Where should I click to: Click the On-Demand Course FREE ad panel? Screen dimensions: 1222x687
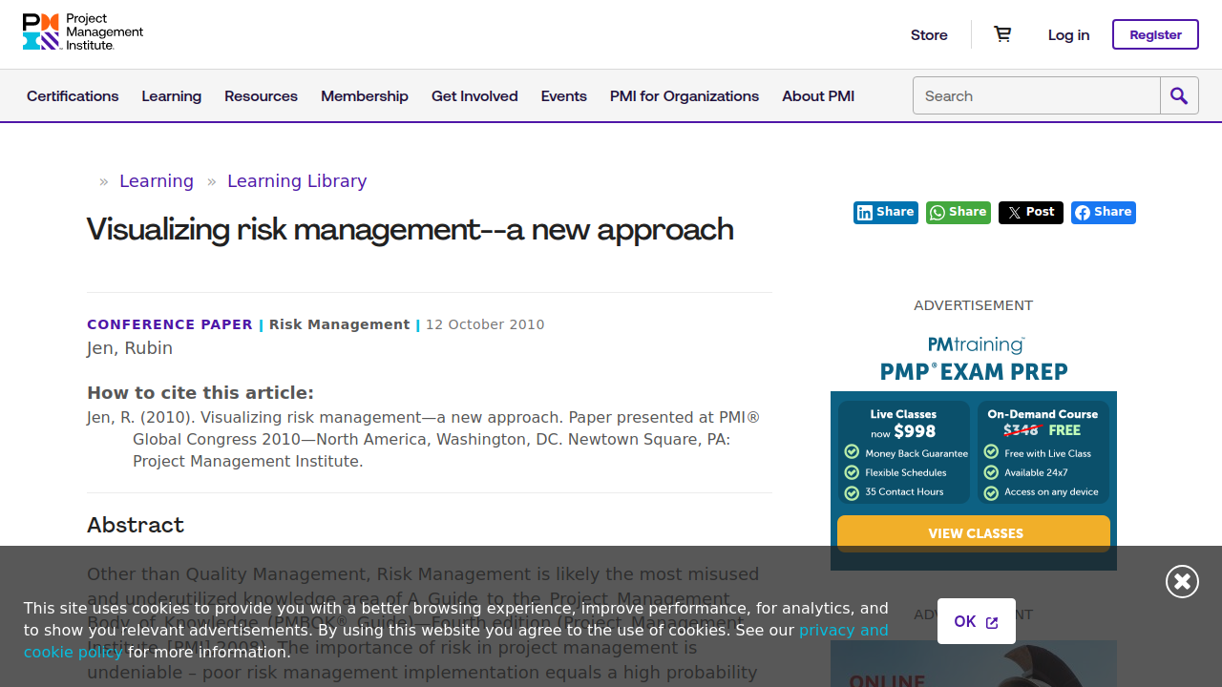1043,452
